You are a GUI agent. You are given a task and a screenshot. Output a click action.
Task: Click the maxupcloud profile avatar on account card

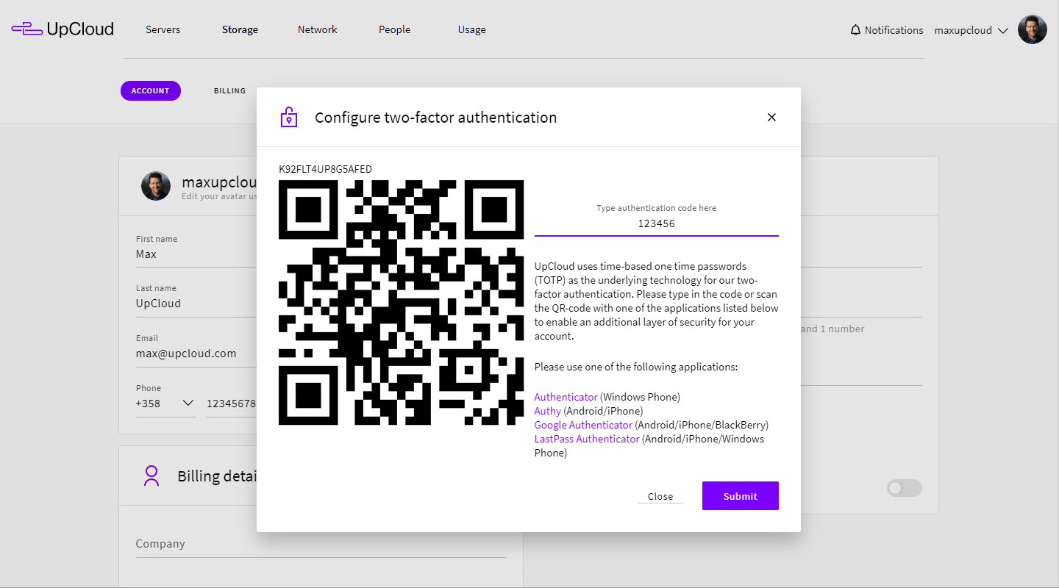(156, 187)
